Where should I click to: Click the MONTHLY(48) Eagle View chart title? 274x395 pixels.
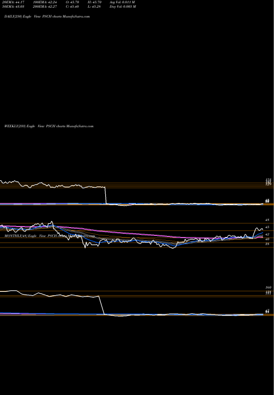tap(49, 236)
